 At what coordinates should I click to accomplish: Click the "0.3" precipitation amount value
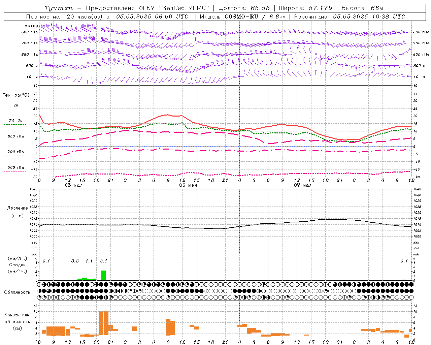pos(75,261)
